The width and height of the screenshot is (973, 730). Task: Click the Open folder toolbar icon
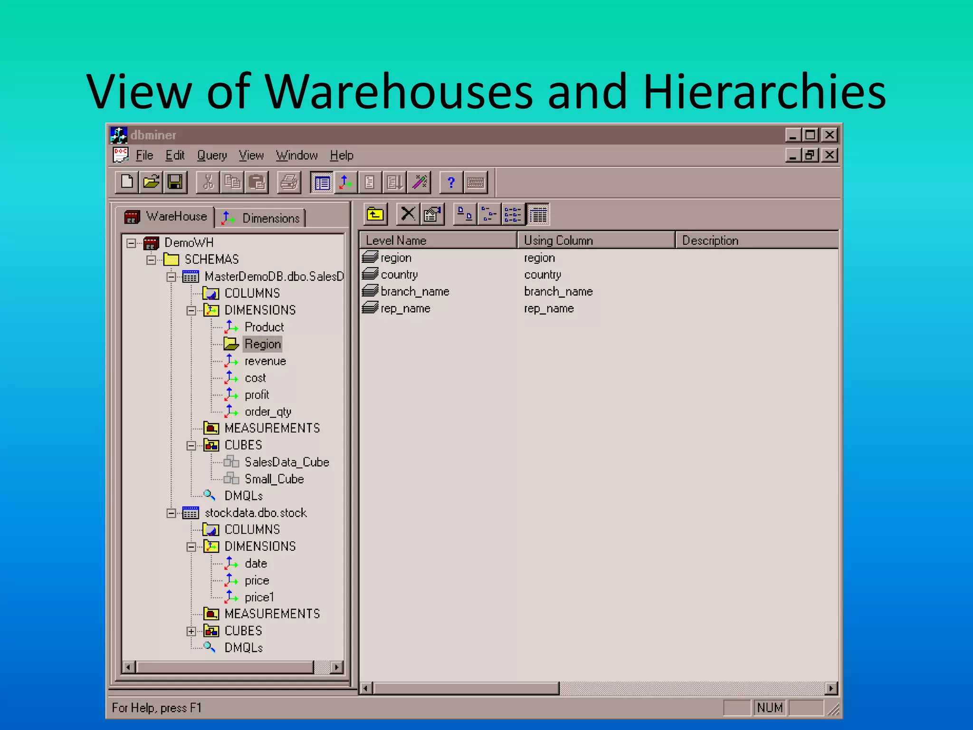point(151,182)
